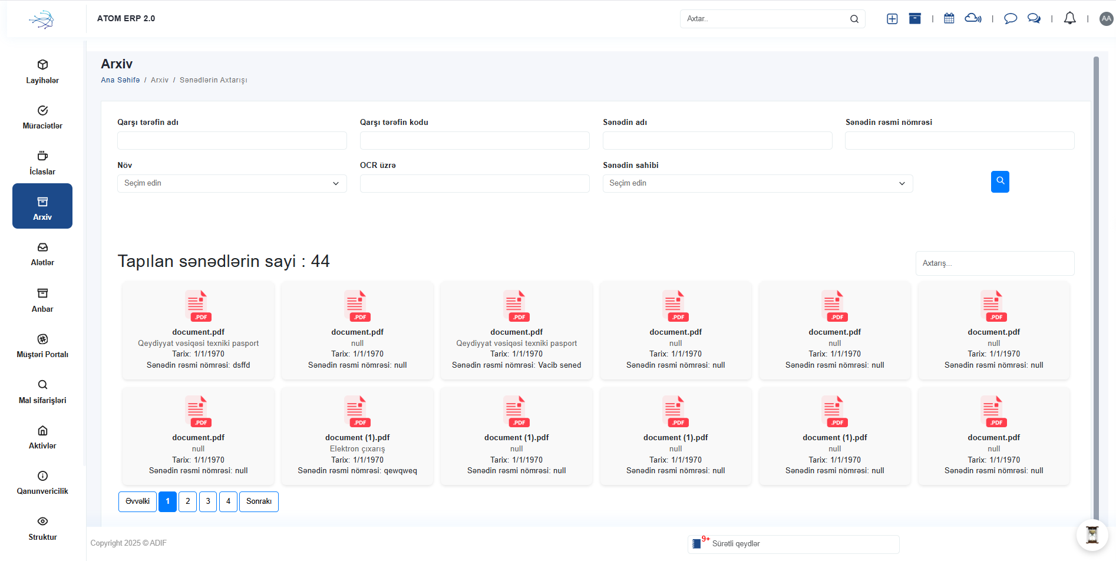Open the calendar icon in top bar
The height and width of the screenshot is (561, 1116).
tap(949, 18)
